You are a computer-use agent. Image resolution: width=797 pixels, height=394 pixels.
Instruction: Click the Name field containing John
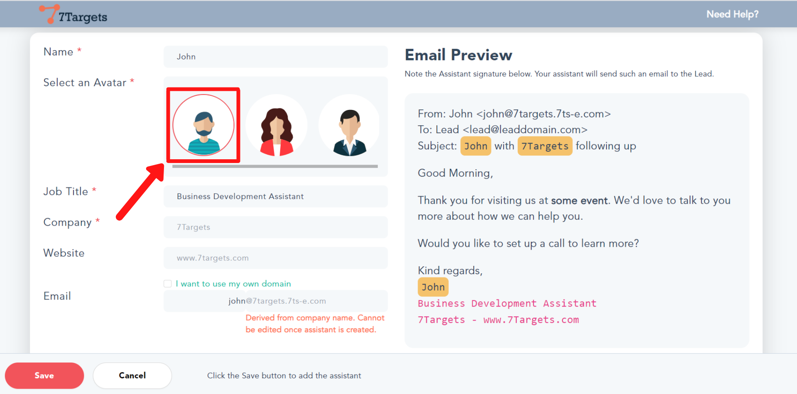pyautogui.click(x=275, y=57)
